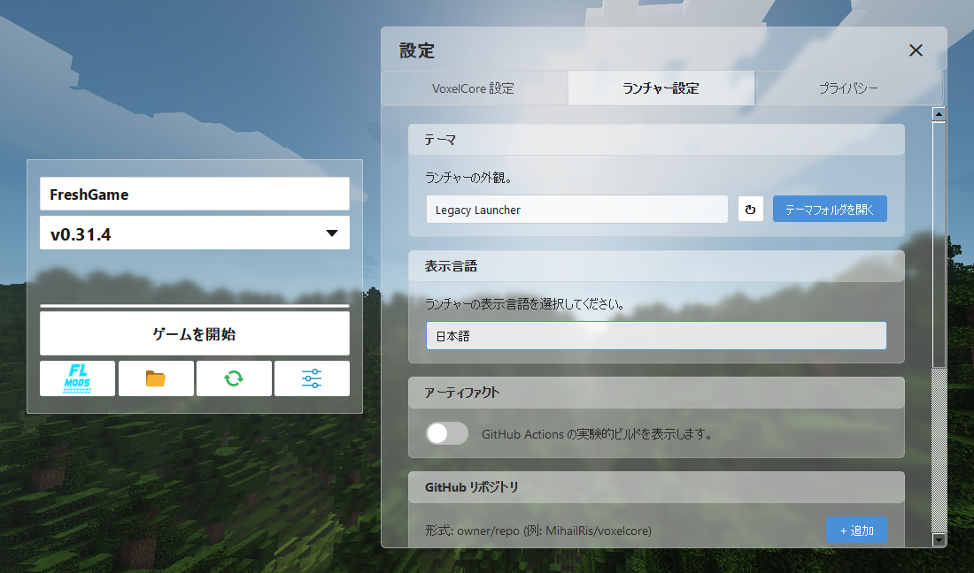Image resolution: width=974 pixels, height=573 pixels.
Task: Reload themes with the refresh icon
Action: pyautogui.click(x=750, y=209)
